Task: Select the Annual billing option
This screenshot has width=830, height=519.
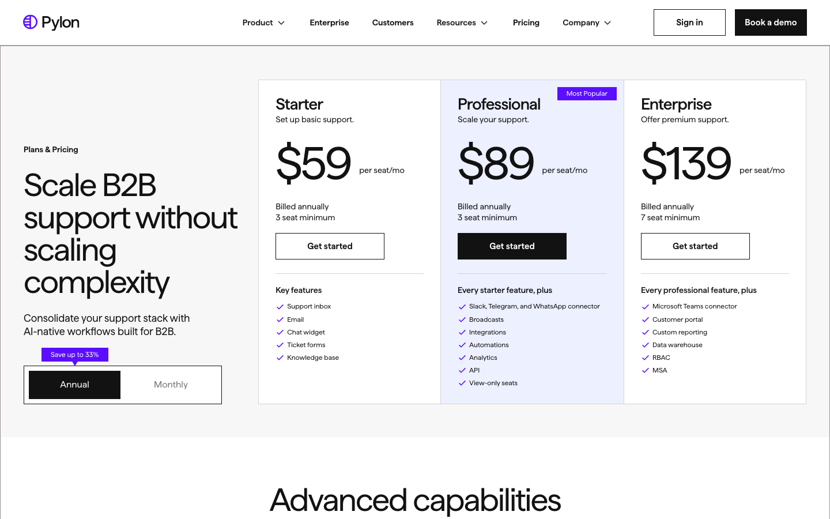Action: 75,385
